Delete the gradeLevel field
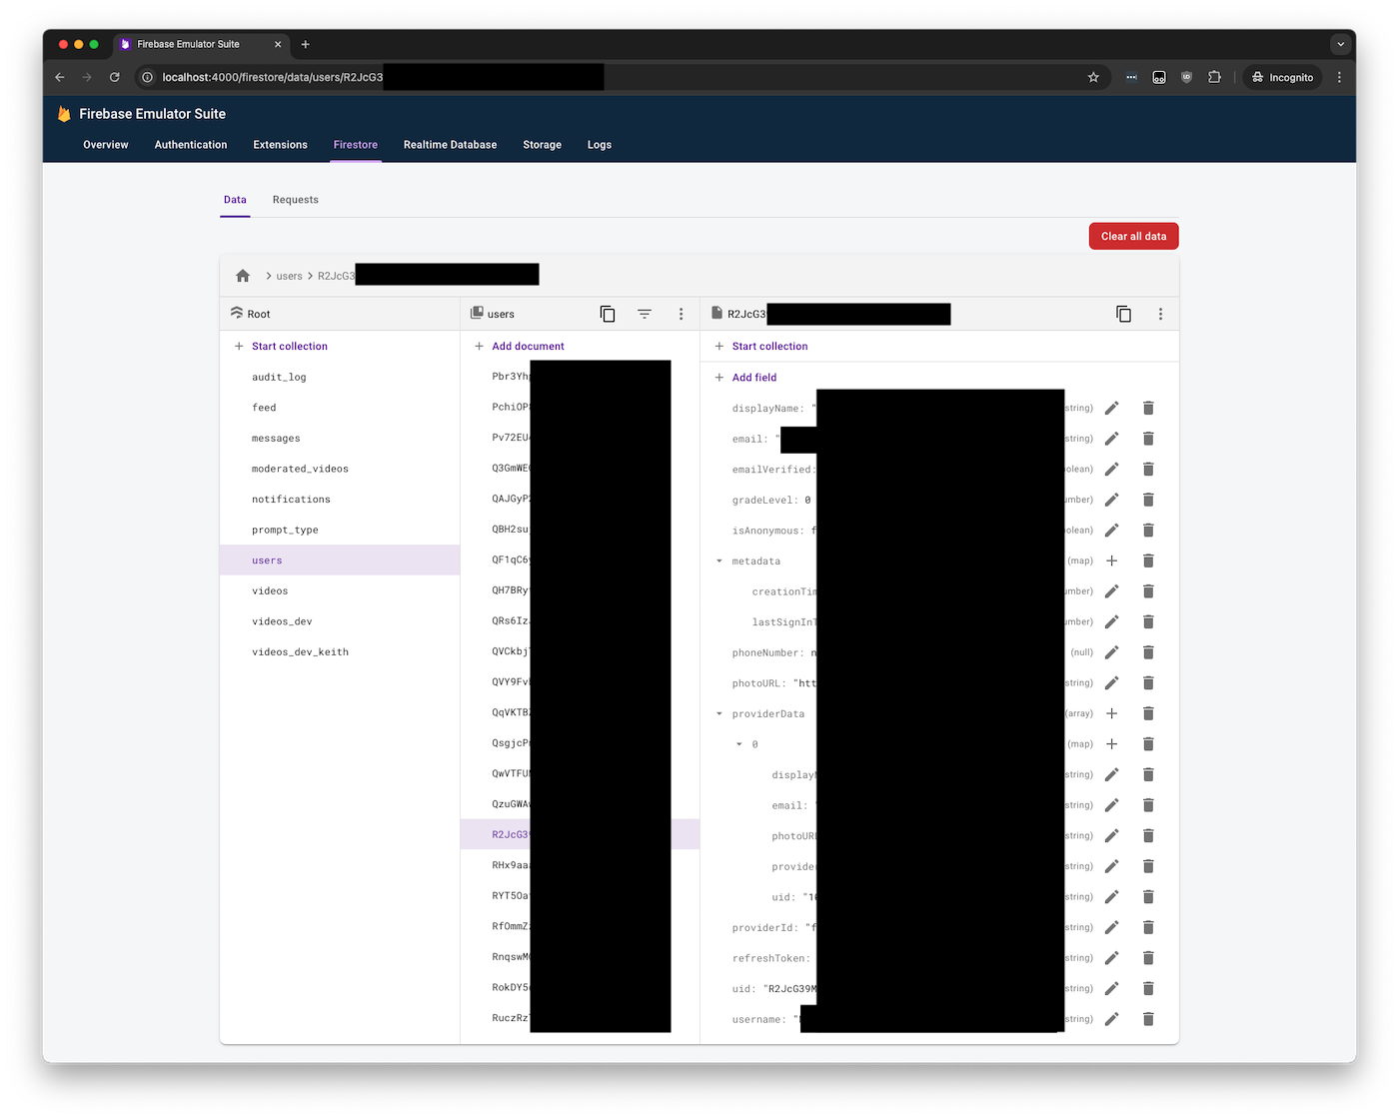The width and height of the screenshot is (1399, 1119). [1148, 500]
